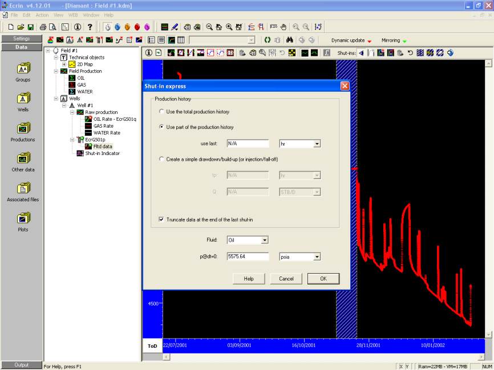Click the Save file toolbar icon
This screenshot has width=494, height=370.
30,27
